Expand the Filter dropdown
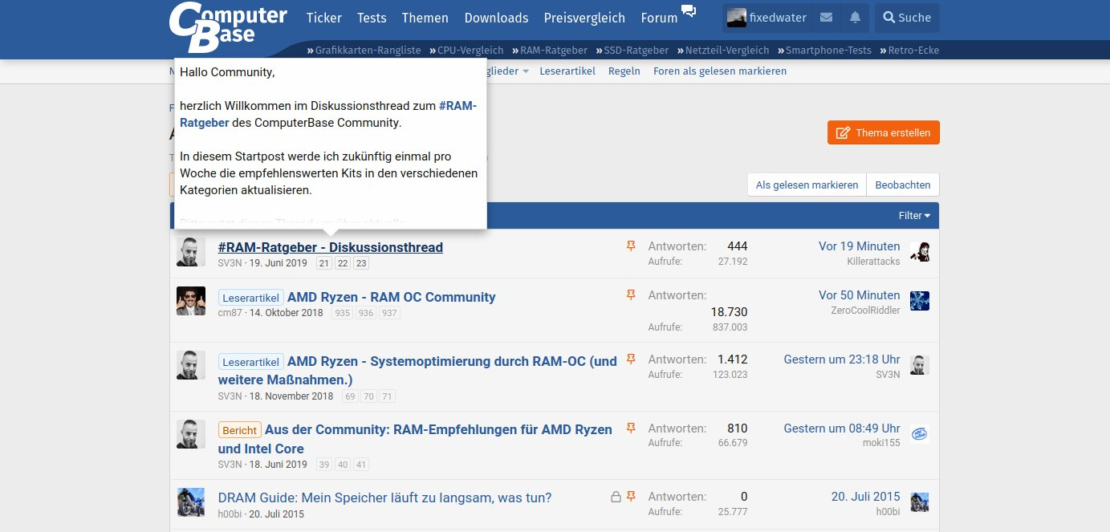 [914, 215]
